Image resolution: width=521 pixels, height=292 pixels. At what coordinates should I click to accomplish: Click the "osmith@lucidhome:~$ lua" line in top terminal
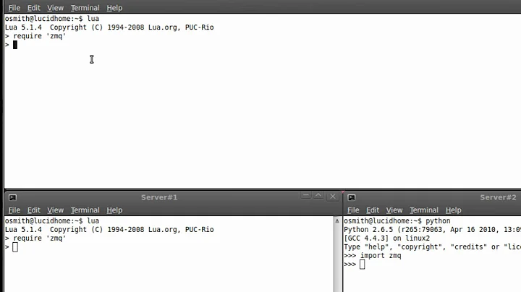click(52, 19)
